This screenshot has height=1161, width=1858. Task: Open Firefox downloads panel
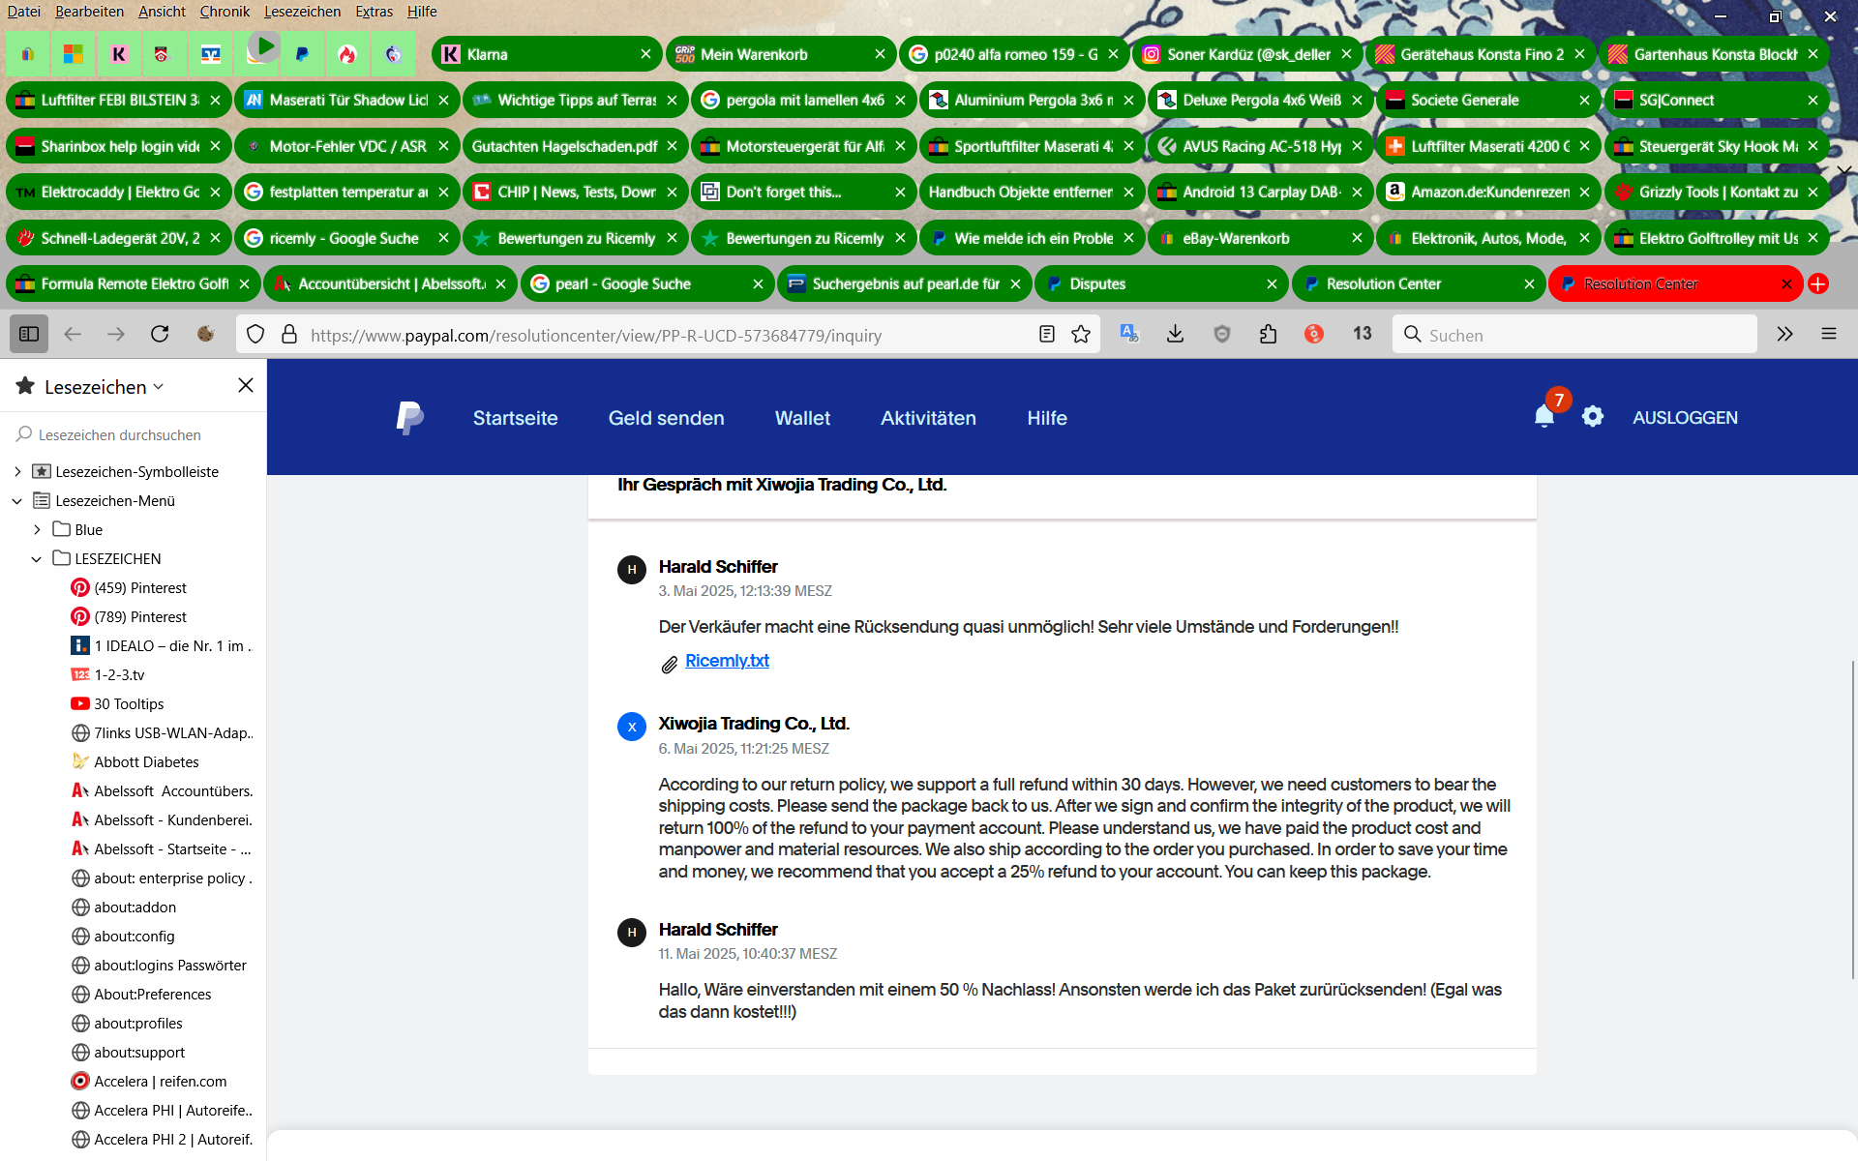click(1175, 335)
